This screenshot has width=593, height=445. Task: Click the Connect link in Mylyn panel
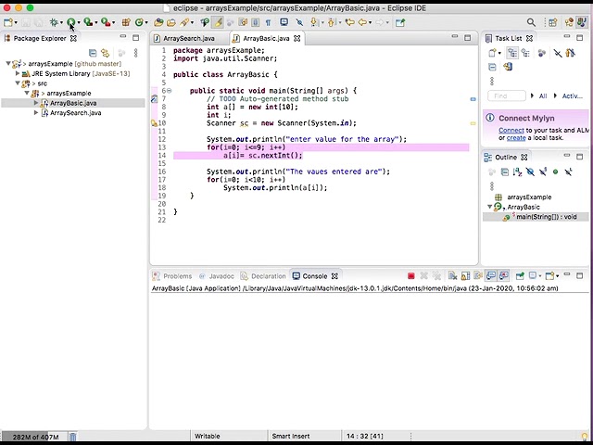(x=511, y=130)
